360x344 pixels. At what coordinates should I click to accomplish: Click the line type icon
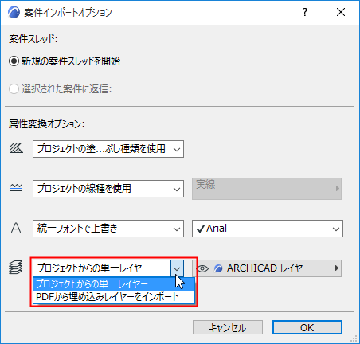point(16,188)
